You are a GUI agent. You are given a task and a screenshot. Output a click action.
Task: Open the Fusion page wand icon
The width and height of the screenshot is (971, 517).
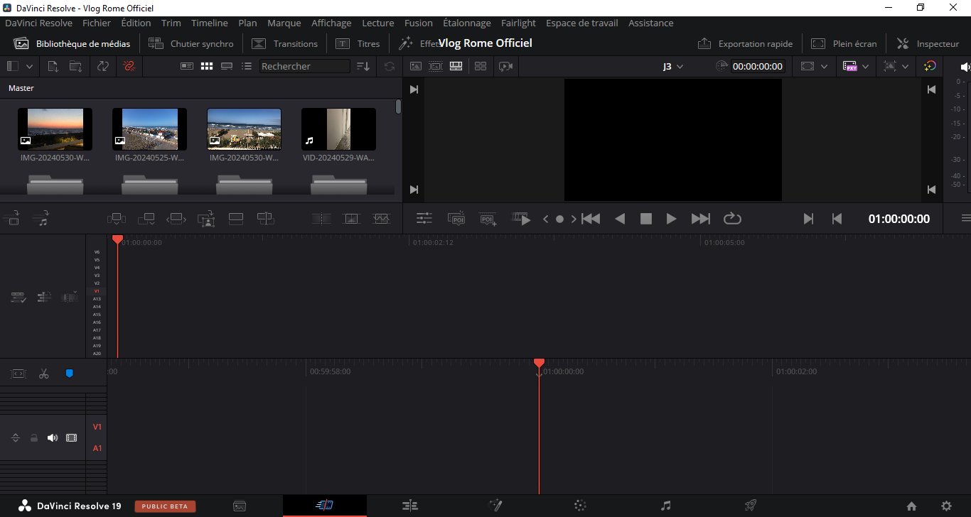495,506
